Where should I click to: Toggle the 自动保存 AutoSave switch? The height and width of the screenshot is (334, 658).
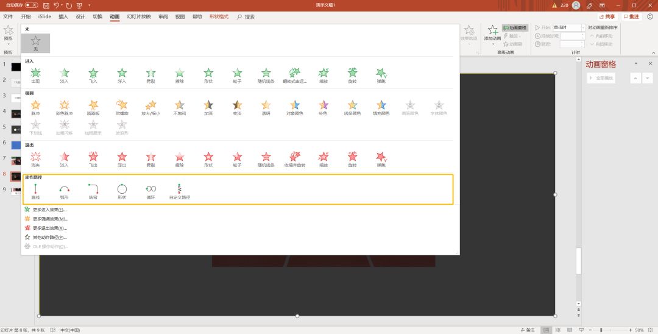pos(32,5)
